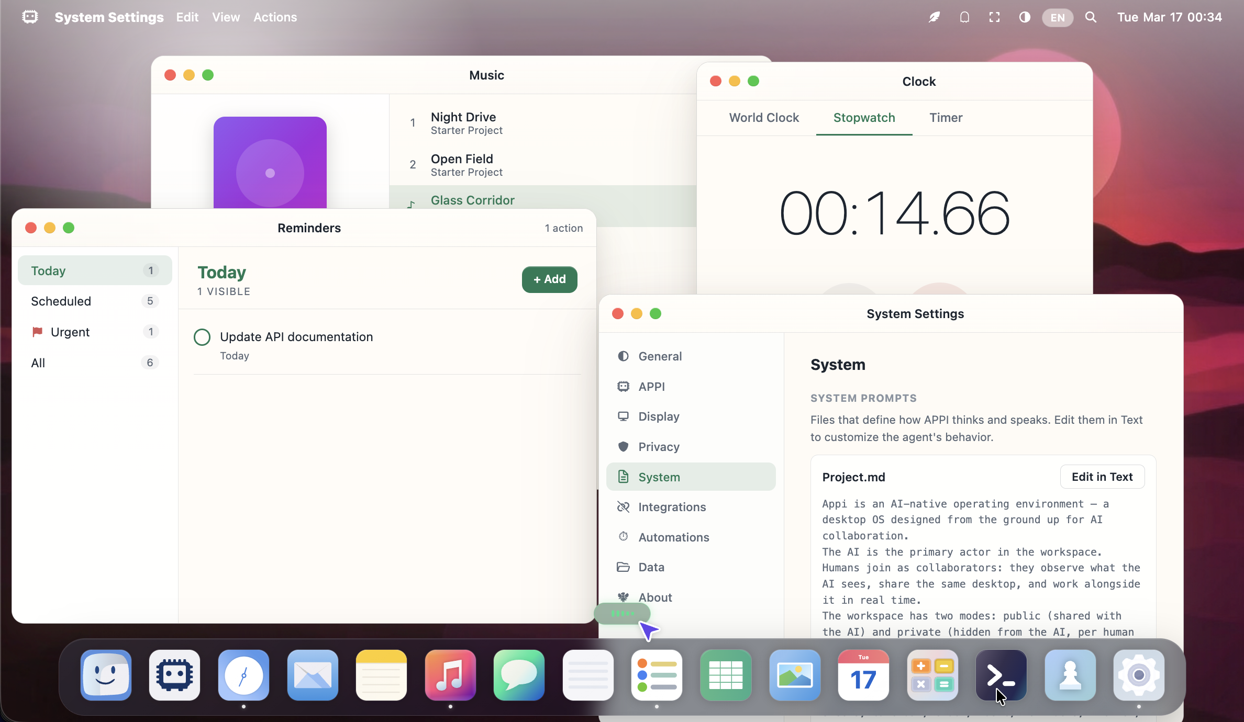
Task: Click the Photos app dock icon
Action: (794, 675)
